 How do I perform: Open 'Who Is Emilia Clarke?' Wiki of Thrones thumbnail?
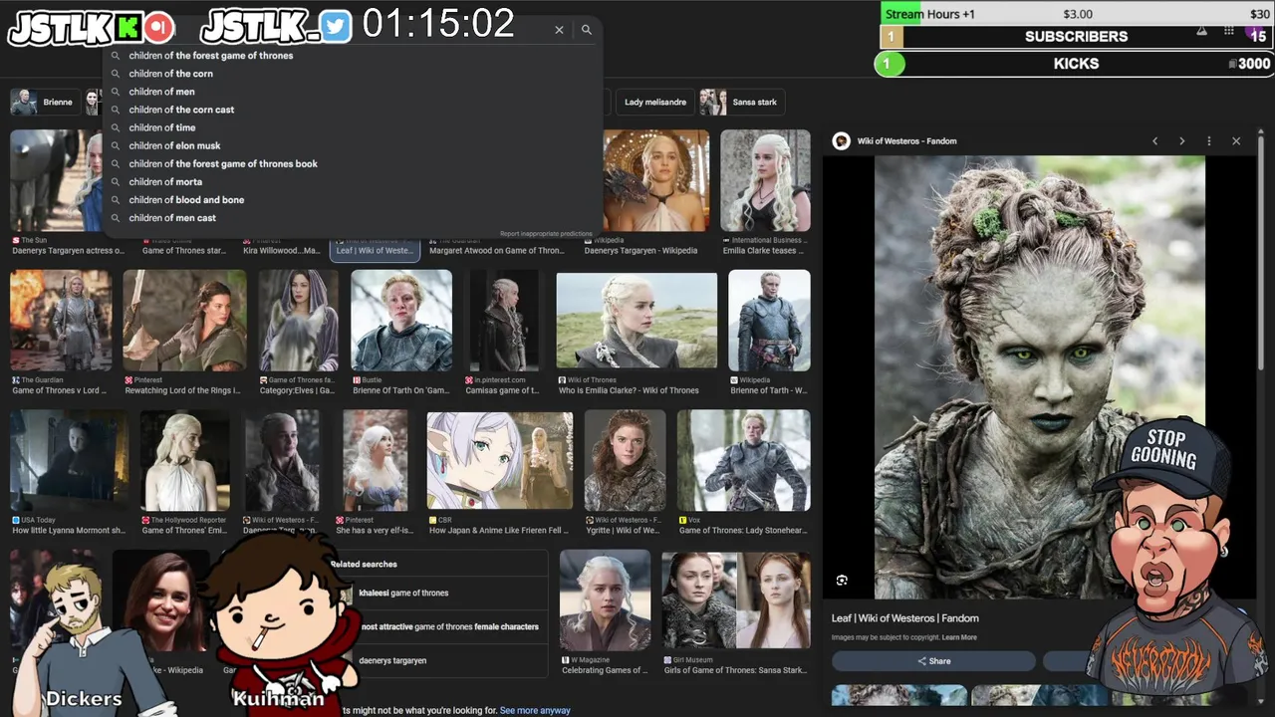pos(637,321)
